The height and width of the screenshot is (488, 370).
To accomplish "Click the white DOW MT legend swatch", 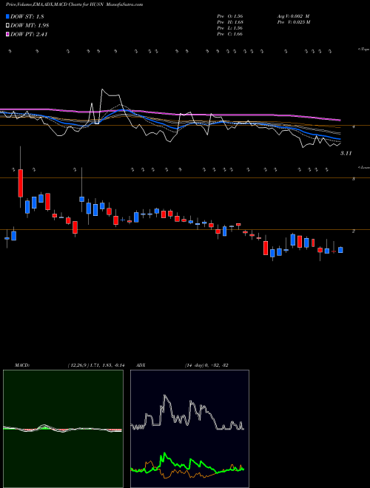I will (x=7, y=25).
